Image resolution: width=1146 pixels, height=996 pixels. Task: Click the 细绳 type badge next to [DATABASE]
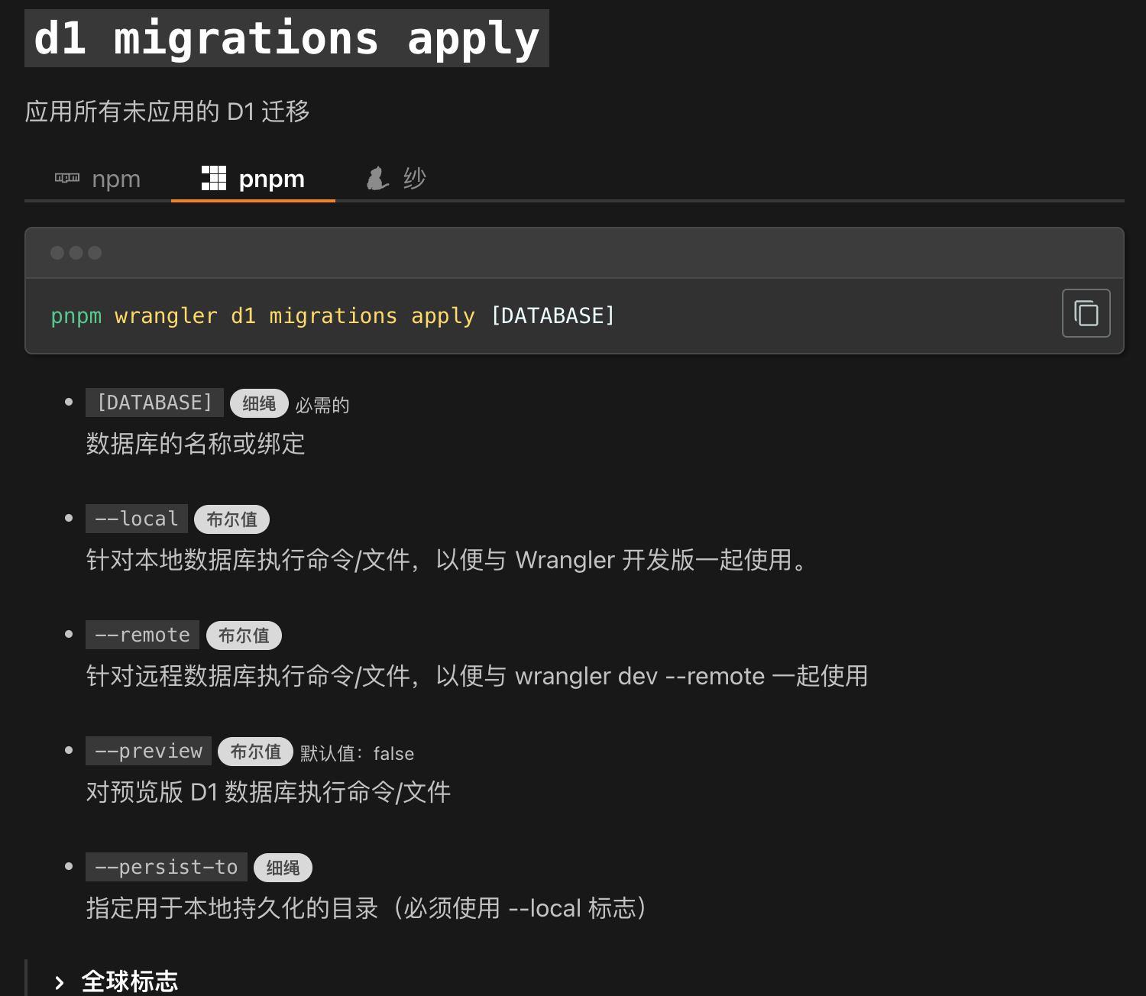(259, 403)
